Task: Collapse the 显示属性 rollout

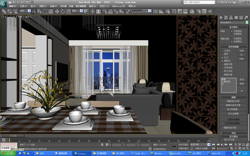Action: pos(233,137)
